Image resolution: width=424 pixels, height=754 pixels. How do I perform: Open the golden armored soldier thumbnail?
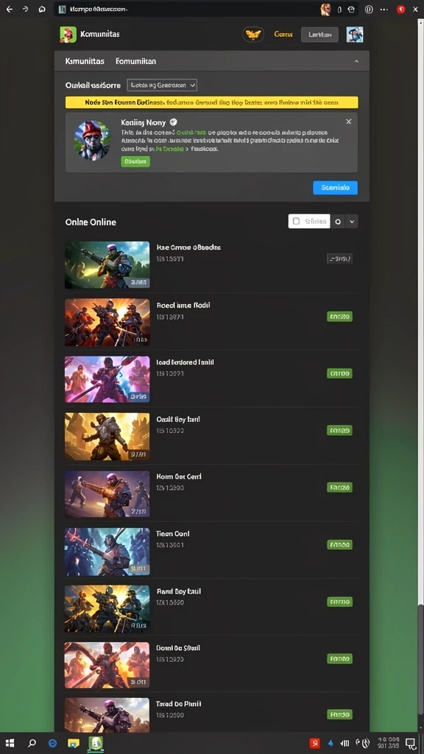coord(107,437)
